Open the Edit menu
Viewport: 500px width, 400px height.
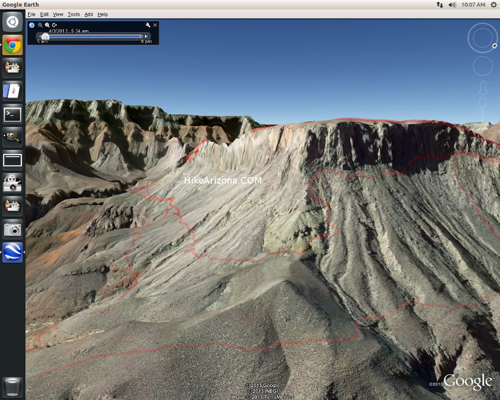point(44,15)
